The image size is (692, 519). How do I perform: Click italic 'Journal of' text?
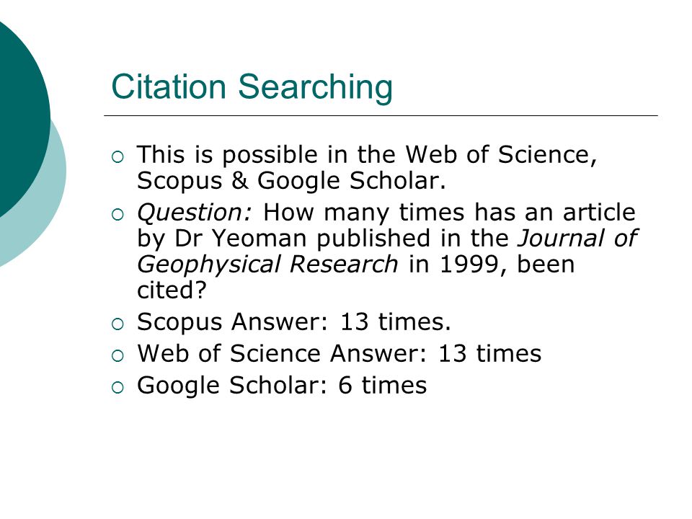(577, 239)
